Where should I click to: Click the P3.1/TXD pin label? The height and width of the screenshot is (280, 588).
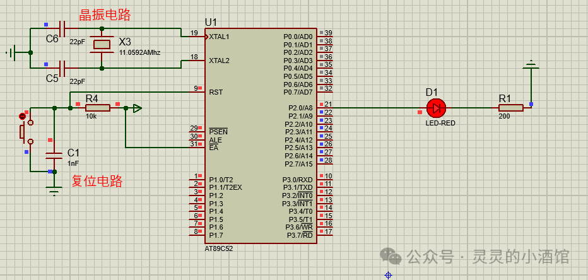297,187
